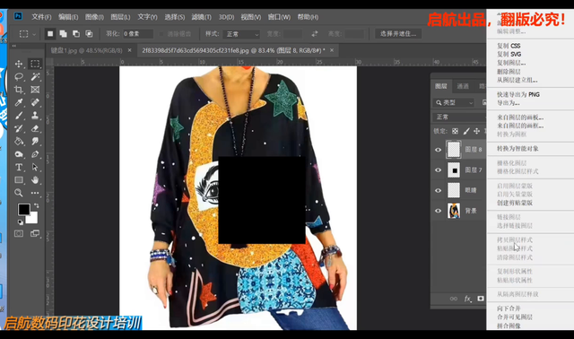Click the Quick Mask mode icon
The height and width of the screenshot is (339, 574).
[x=19, y=233]
